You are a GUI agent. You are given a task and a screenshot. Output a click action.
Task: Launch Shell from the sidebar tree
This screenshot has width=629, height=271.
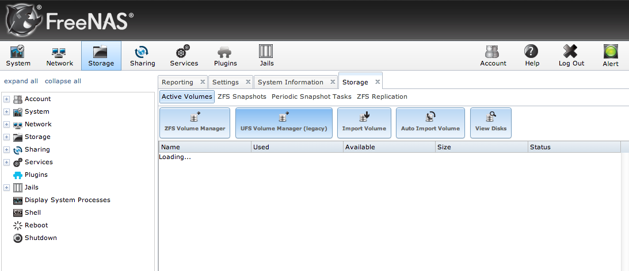32,212
